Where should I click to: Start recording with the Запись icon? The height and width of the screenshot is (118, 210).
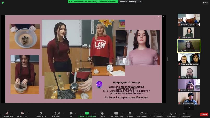point(102,113)
